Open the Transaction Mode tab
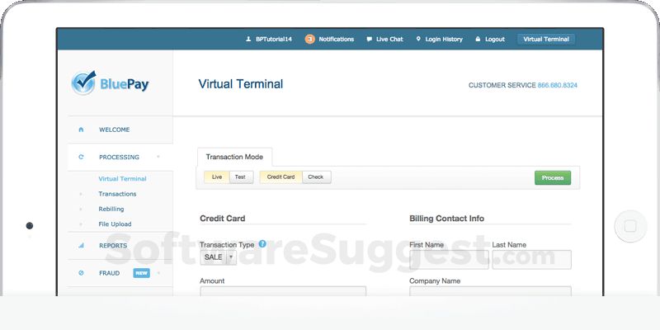Screen dimensions: 660x330 pyautogui.click(x=234, y=157)
